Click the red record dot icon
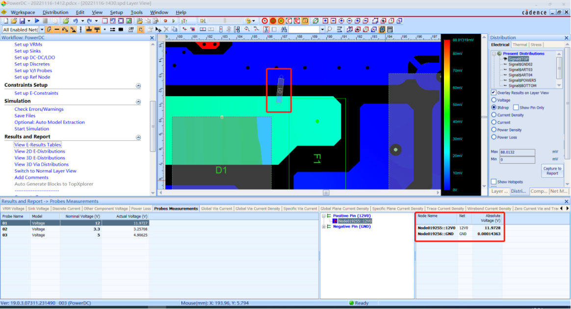This screenshot has width=571, height=309. click(x=165, y=21)
